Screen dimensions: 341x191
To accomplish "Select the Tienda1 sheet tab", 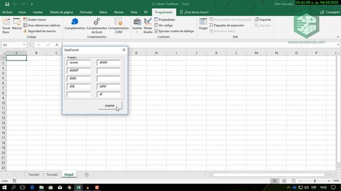I will pyautogui.click(x=34, y=175).
